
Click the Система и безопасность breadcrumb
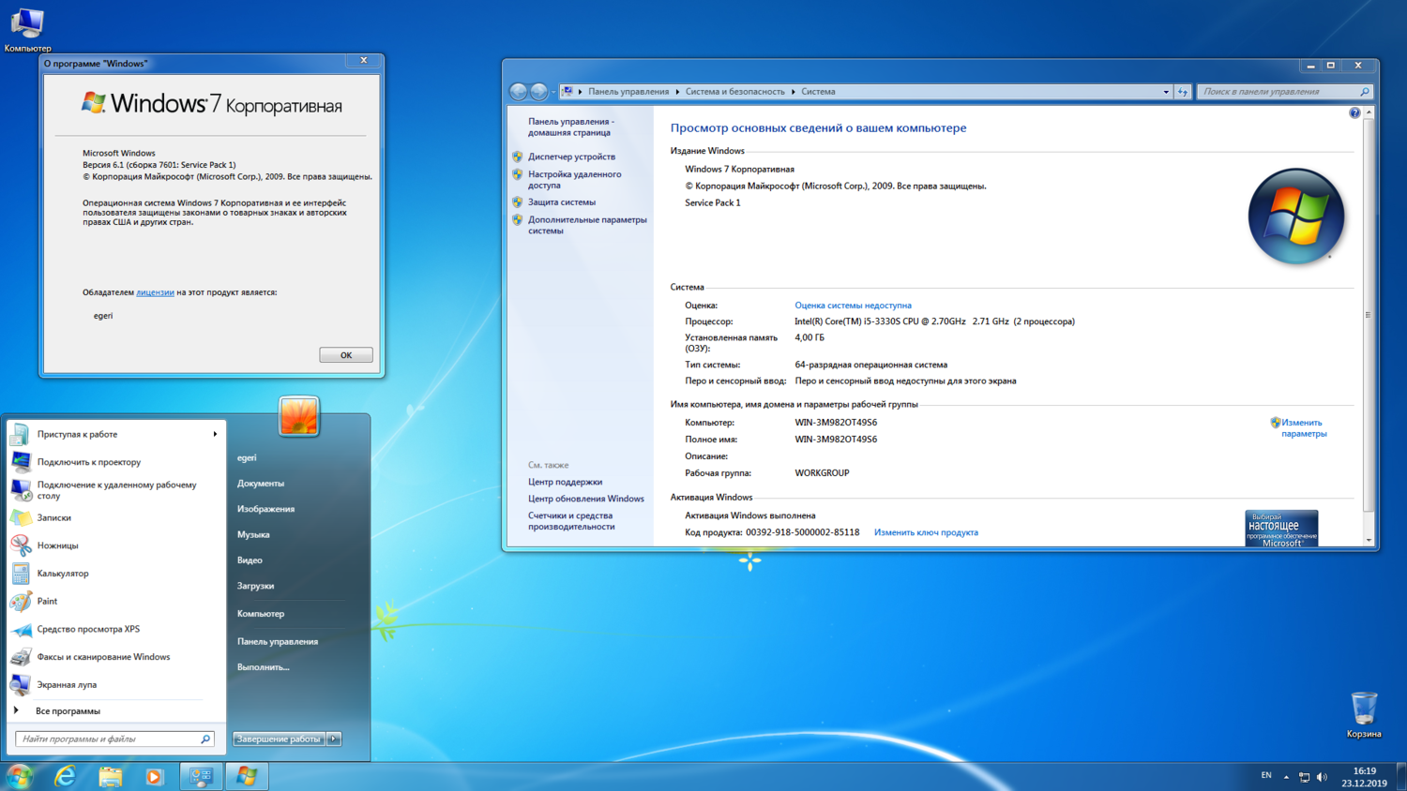pyautogui.click(x=734, y=92)
